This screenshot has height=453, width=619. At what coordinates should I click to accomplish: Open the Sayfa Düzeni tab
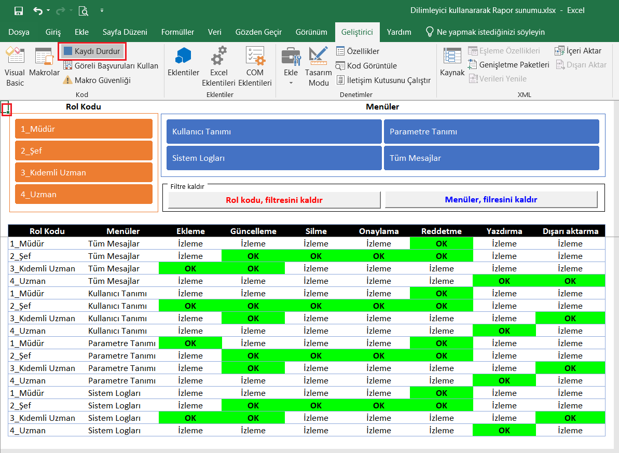(x=125, y=32)
